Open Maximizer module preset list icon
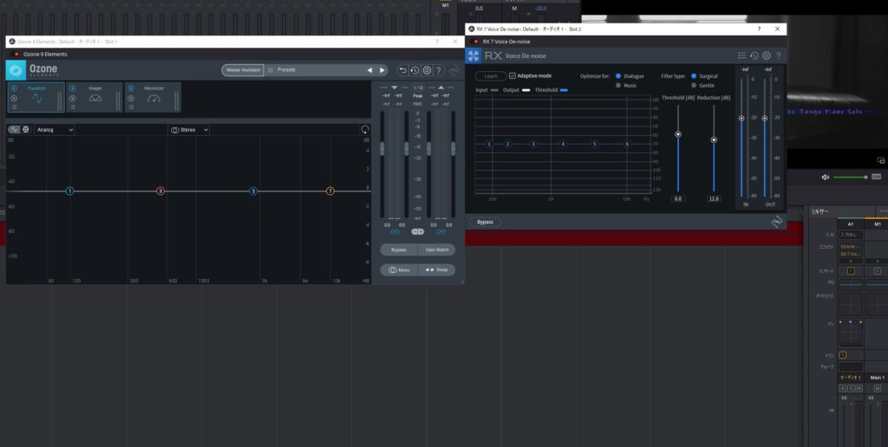 [x=131, y=107]
